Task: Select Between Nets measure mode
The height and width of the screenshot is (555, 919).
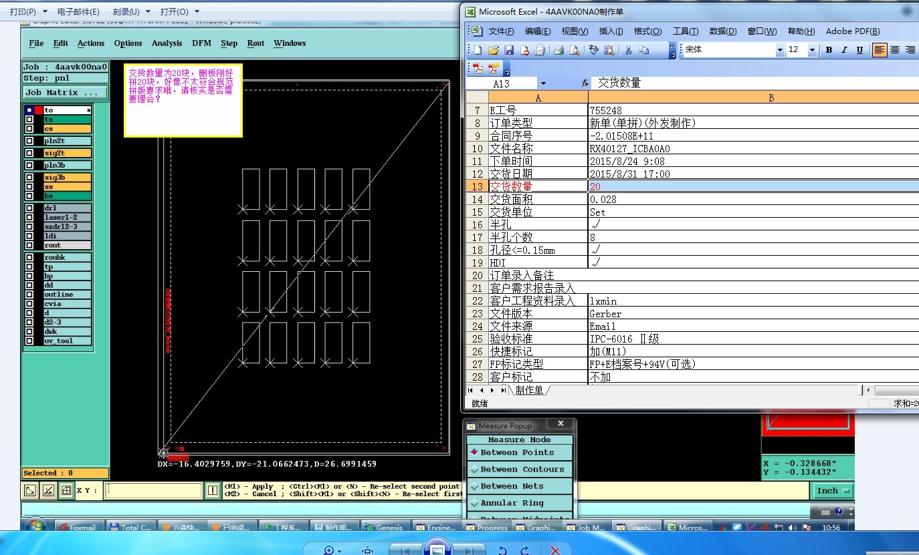Action: (x=520, y=486)
